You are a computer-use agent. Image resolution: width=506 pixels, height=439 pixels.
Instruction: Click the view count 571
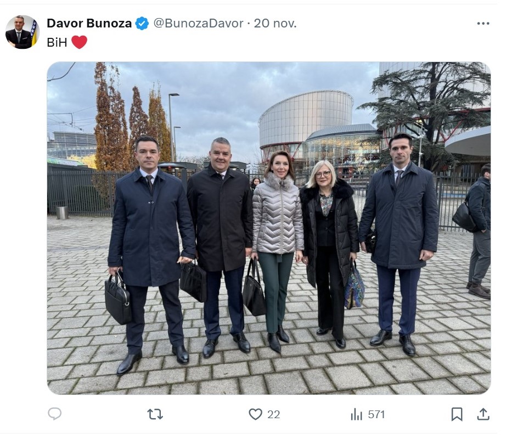click(376, 414)
